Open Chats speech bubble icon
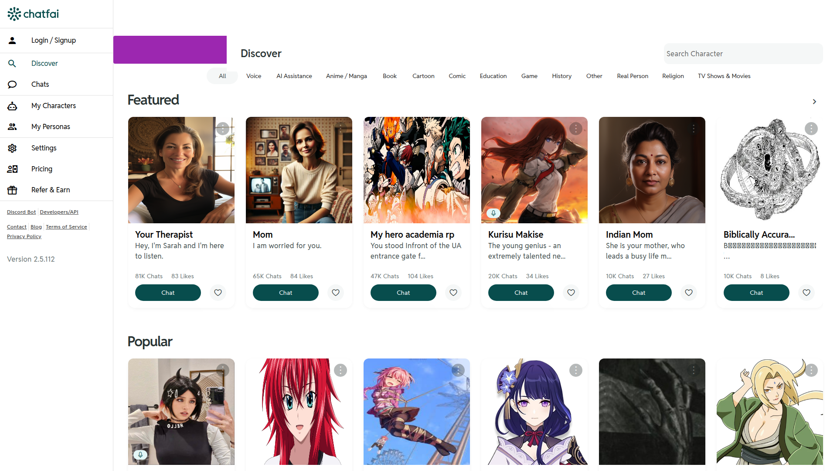The image size is (837, 471). (12, 85)
